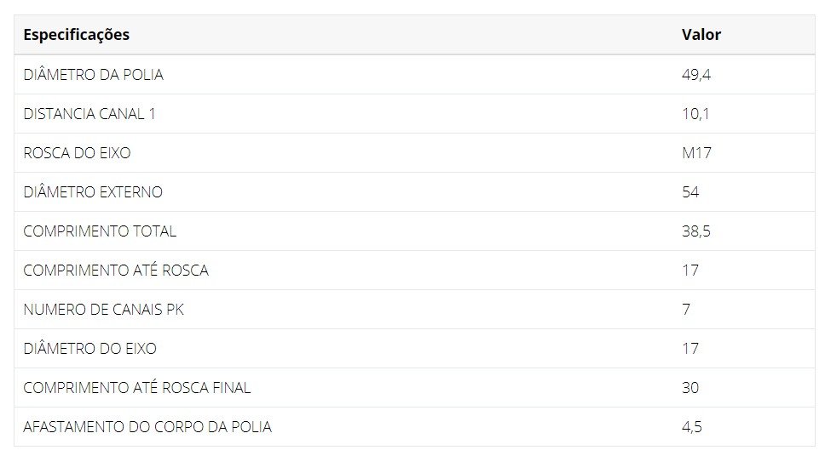Select the DIÂMETRO DO EIXO label
Viewport: 825px width, 456px height.
tap(90, 348)
